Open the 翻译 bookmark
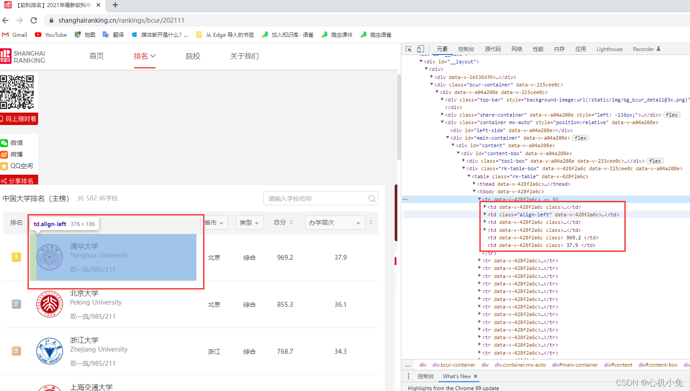Screen dimensions: 690x391 point(113,35)
